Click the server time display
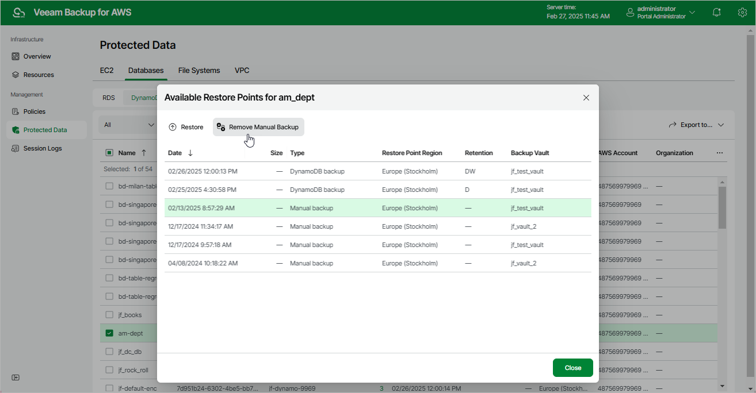Screen dimensions: 756x393 578,12
